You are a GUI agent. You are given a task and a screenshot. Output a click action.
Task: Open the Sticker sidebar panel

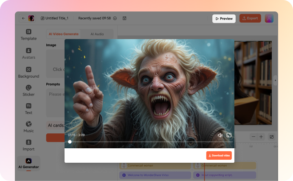[x=28, y=90]
